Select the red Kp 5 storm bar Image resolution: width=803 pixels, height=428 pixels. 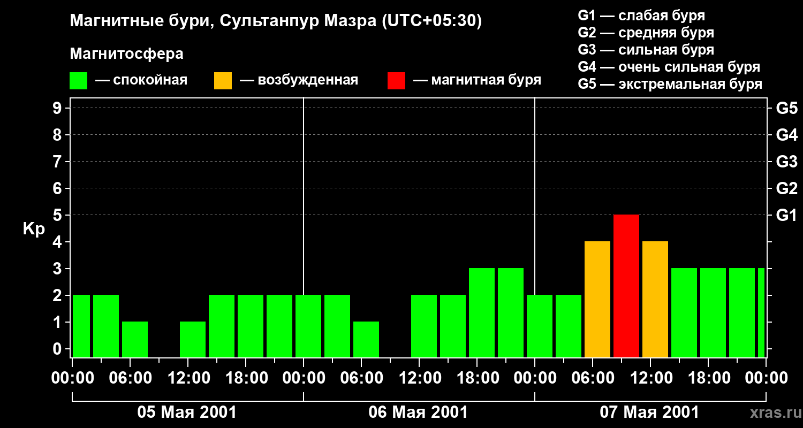[x=626, y=286]
